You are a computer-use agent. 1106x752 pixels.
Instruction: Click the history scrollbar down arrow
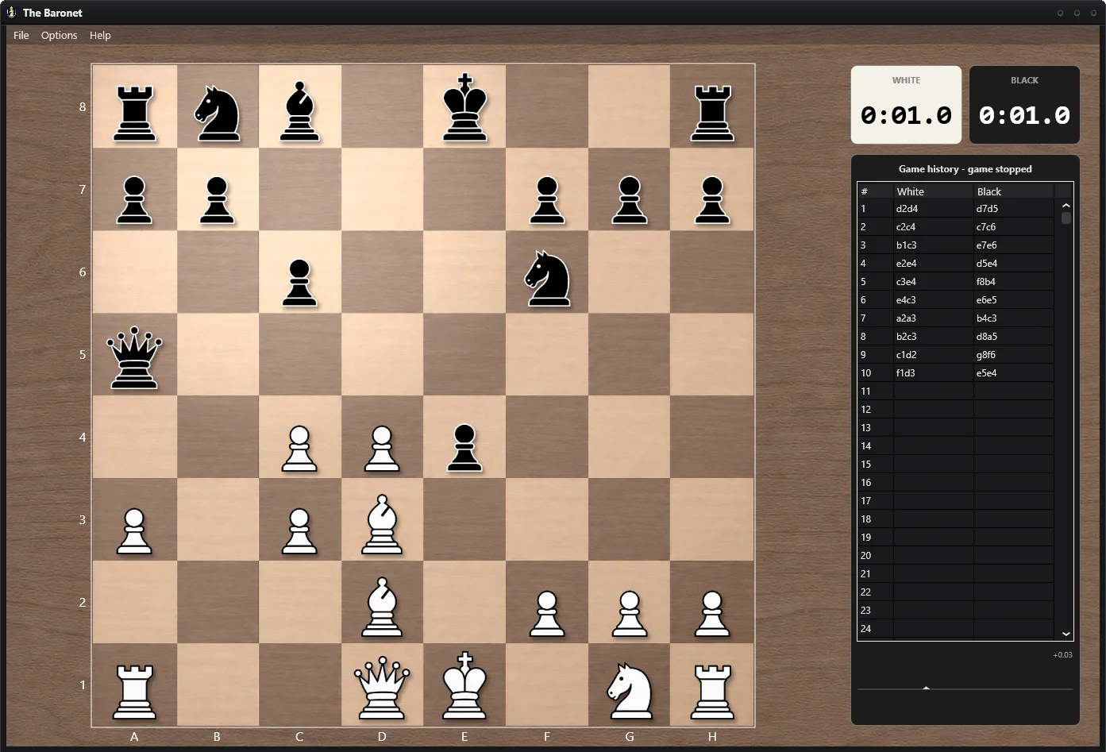coord(1066,634)
